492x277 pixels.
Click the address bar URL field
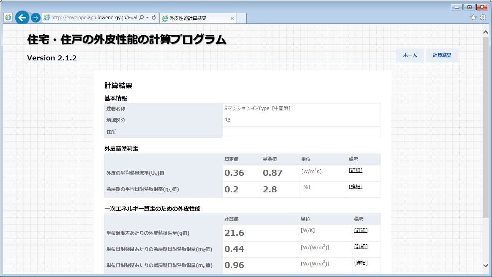(94, 18)
